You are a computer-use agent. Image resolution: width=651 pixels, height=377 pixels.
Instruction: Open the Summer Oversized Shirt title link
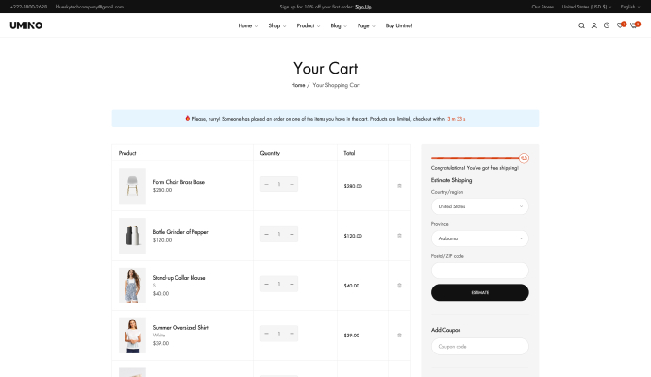pyautogui.click(x=180, y=327)
